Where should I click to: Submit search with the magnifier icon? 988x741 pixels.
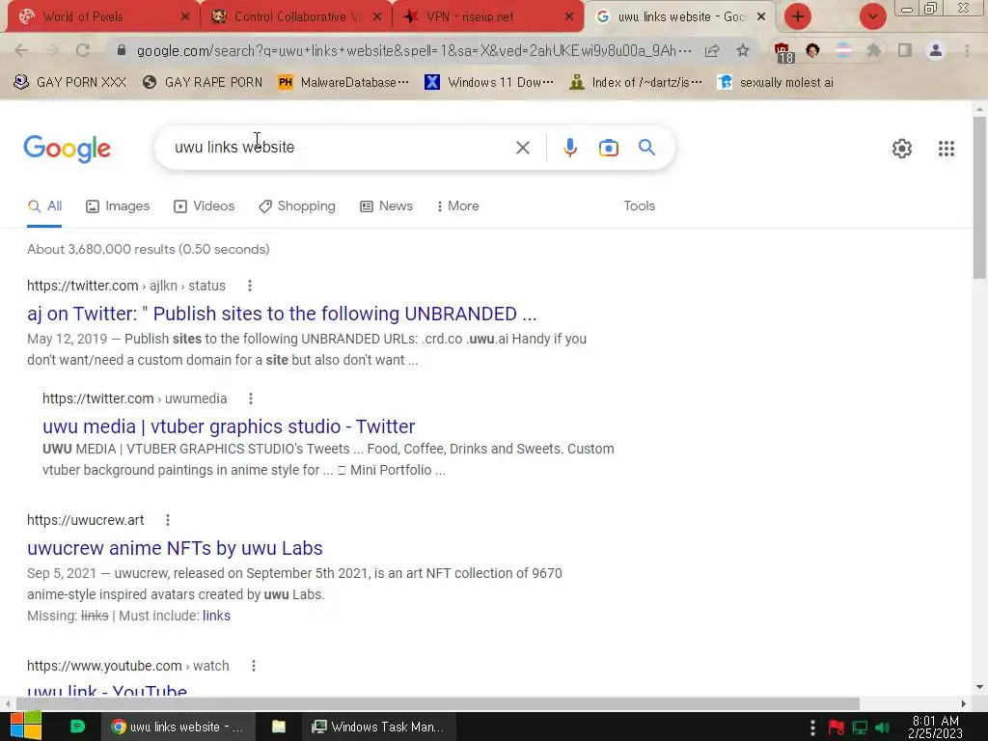646,148
